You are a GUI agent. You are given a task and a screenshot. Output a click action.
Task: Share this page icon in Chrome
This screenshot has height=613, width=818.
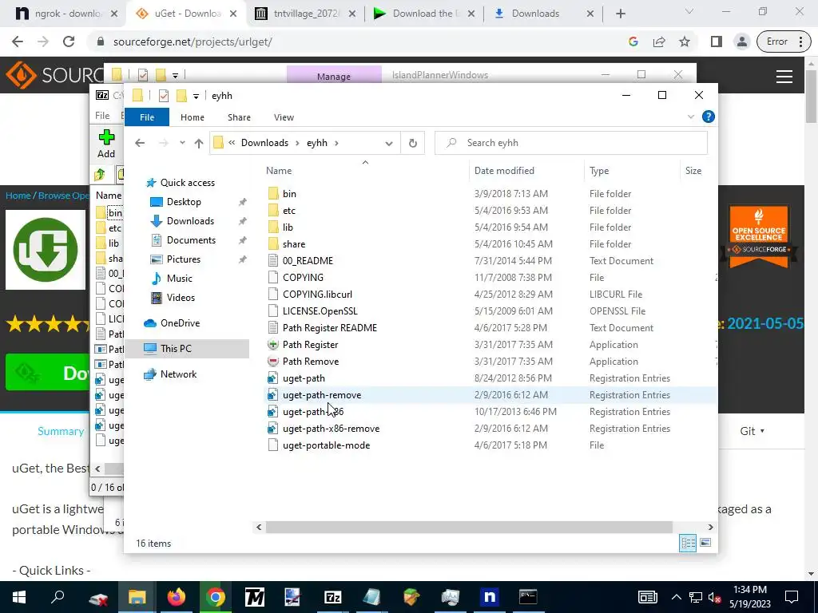click(x=659, y=42)
